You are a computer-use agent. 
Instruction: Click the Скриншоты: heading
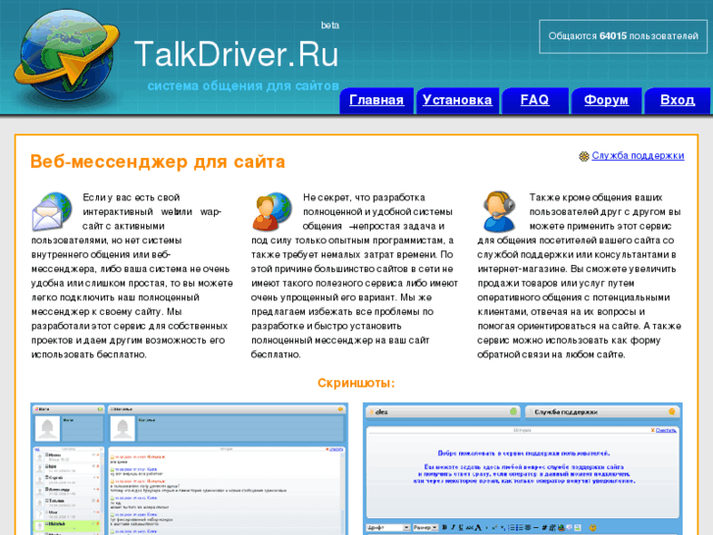tap(356, 383)
